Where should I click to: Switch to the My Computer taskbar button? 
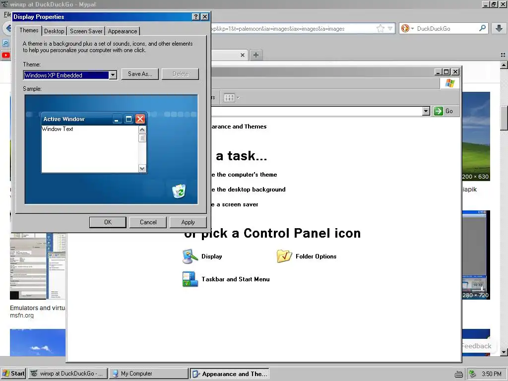coord(148,374)
